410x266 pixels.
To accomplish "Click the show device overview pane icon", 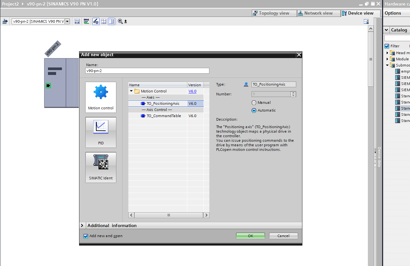I will 111,21.
